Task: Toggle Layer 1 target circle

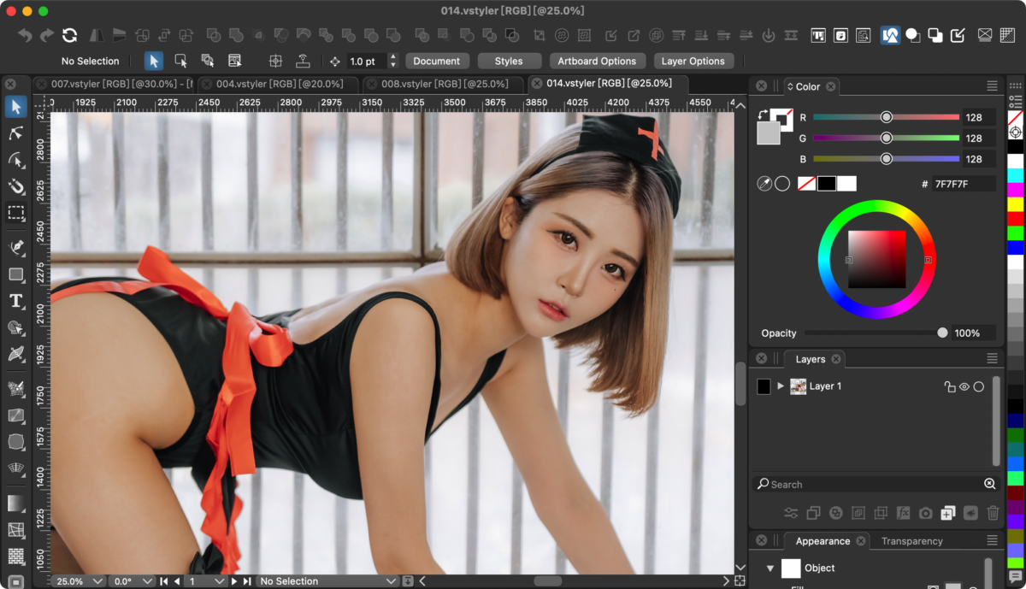Action: pos(979,386)
